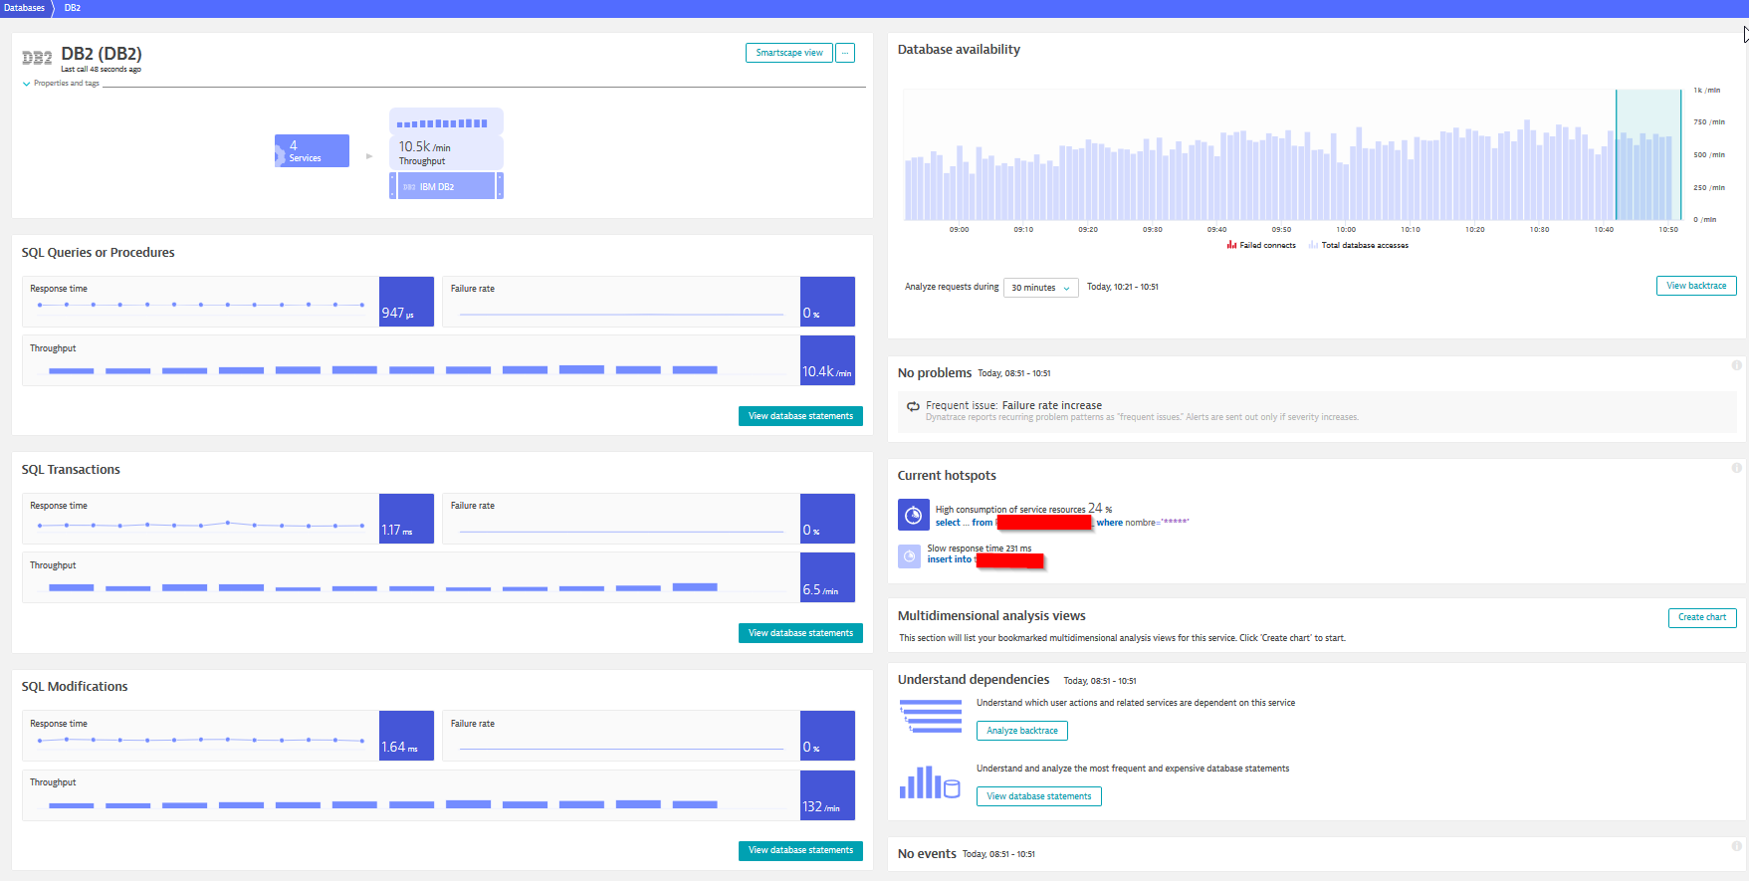Open the 30 minutes analysis timeframe dropdown

tap(1040, 288)
